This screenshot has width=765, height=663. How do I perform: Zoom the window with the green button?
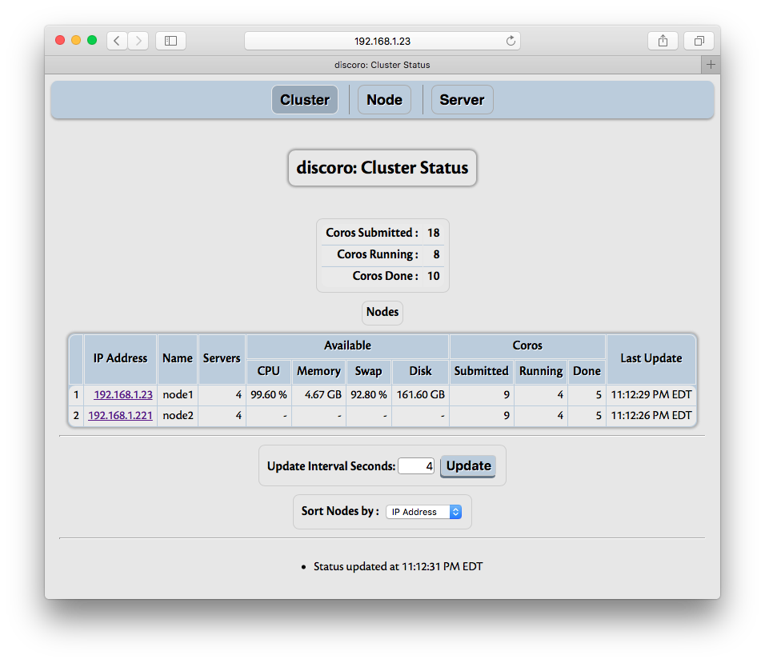[92, 40]
